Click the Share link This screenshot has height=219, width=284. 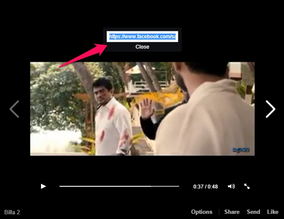click(232, 212)
